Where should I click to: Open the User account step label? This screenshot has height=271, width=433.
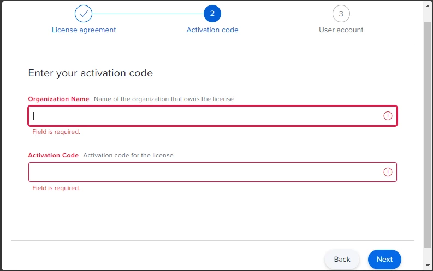pos(341,30)
